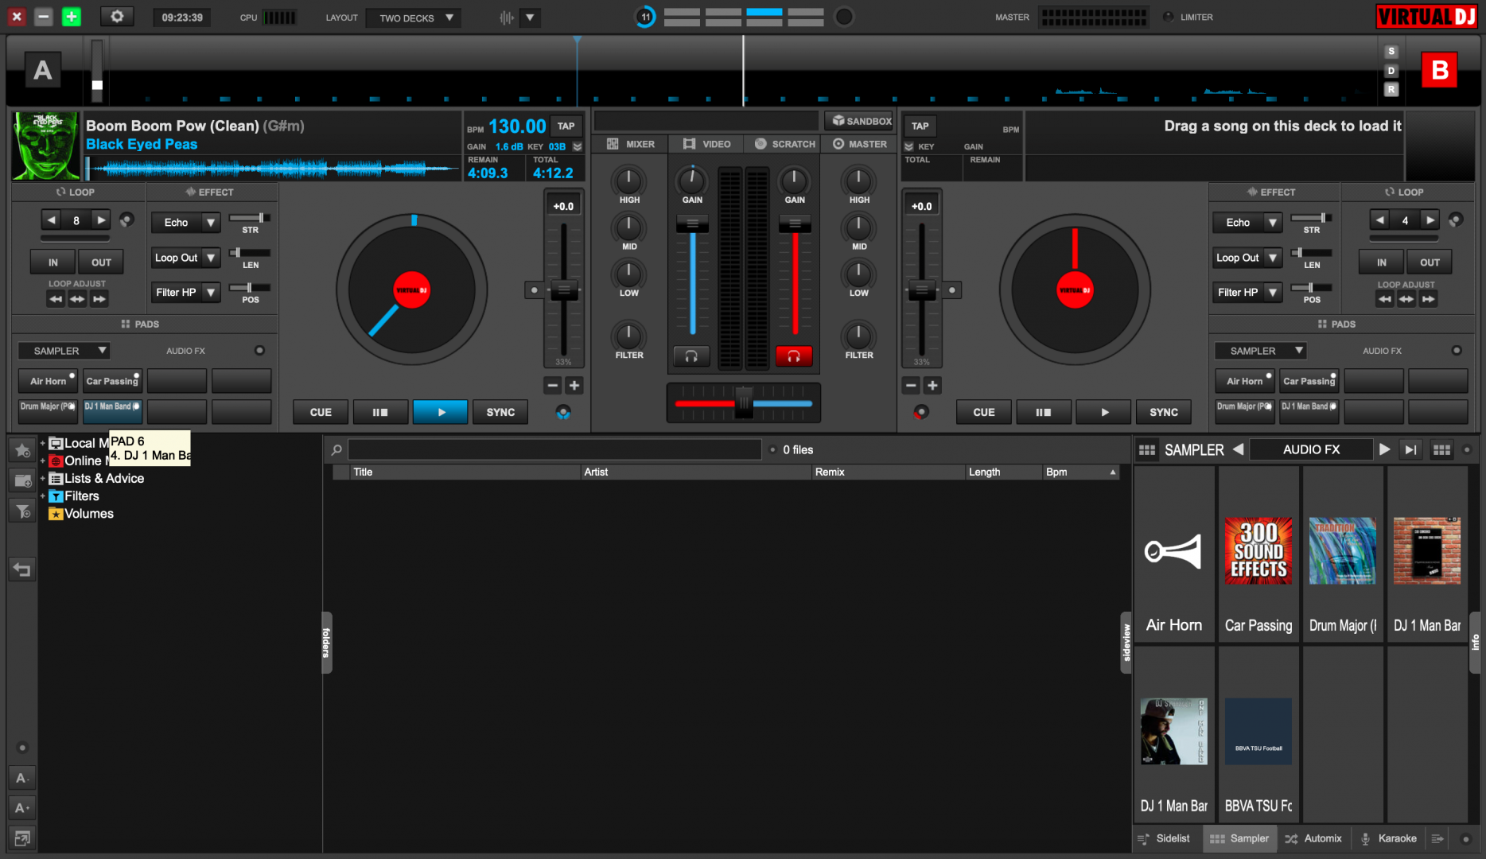Open deck A Filter HP effect dropdown
1486x859 pixels.
(210, 293)
